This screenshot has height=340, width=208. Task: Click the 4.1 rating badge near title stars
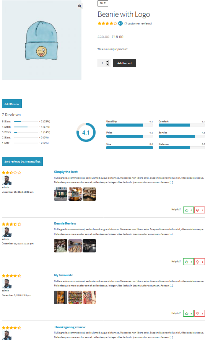point(120,23)
